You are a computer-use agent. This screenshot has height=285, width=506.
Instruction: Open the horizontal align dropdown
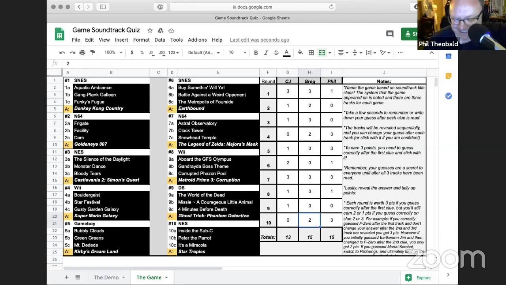point(342,53)
